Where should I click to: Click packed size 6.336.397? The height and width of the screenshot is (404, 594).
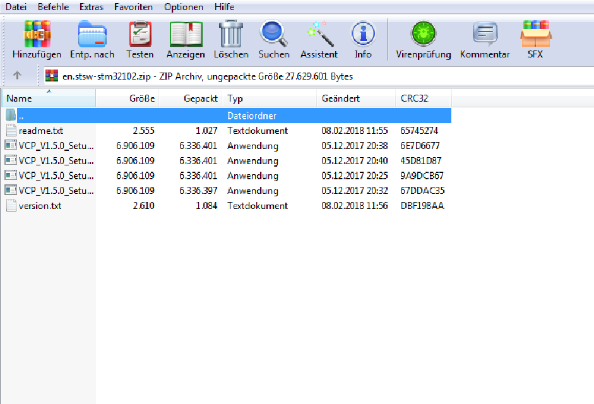[x=198, y=191]
